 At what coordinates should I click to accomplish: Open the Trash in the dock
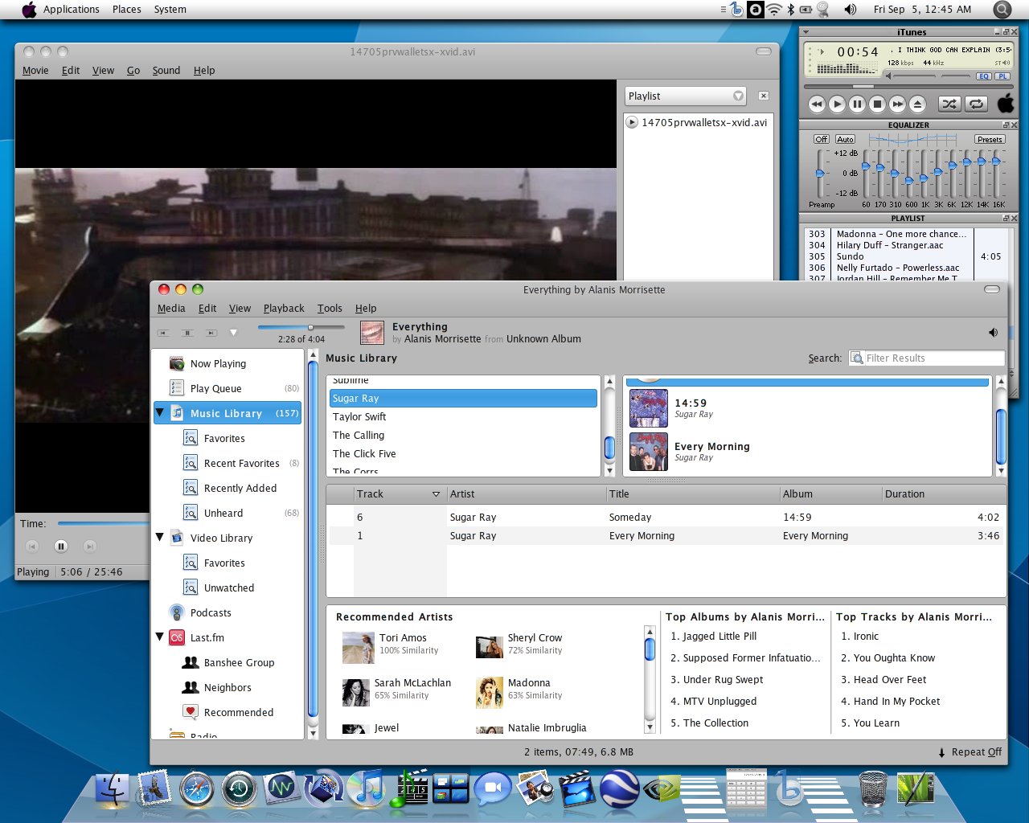coord(873,788)
